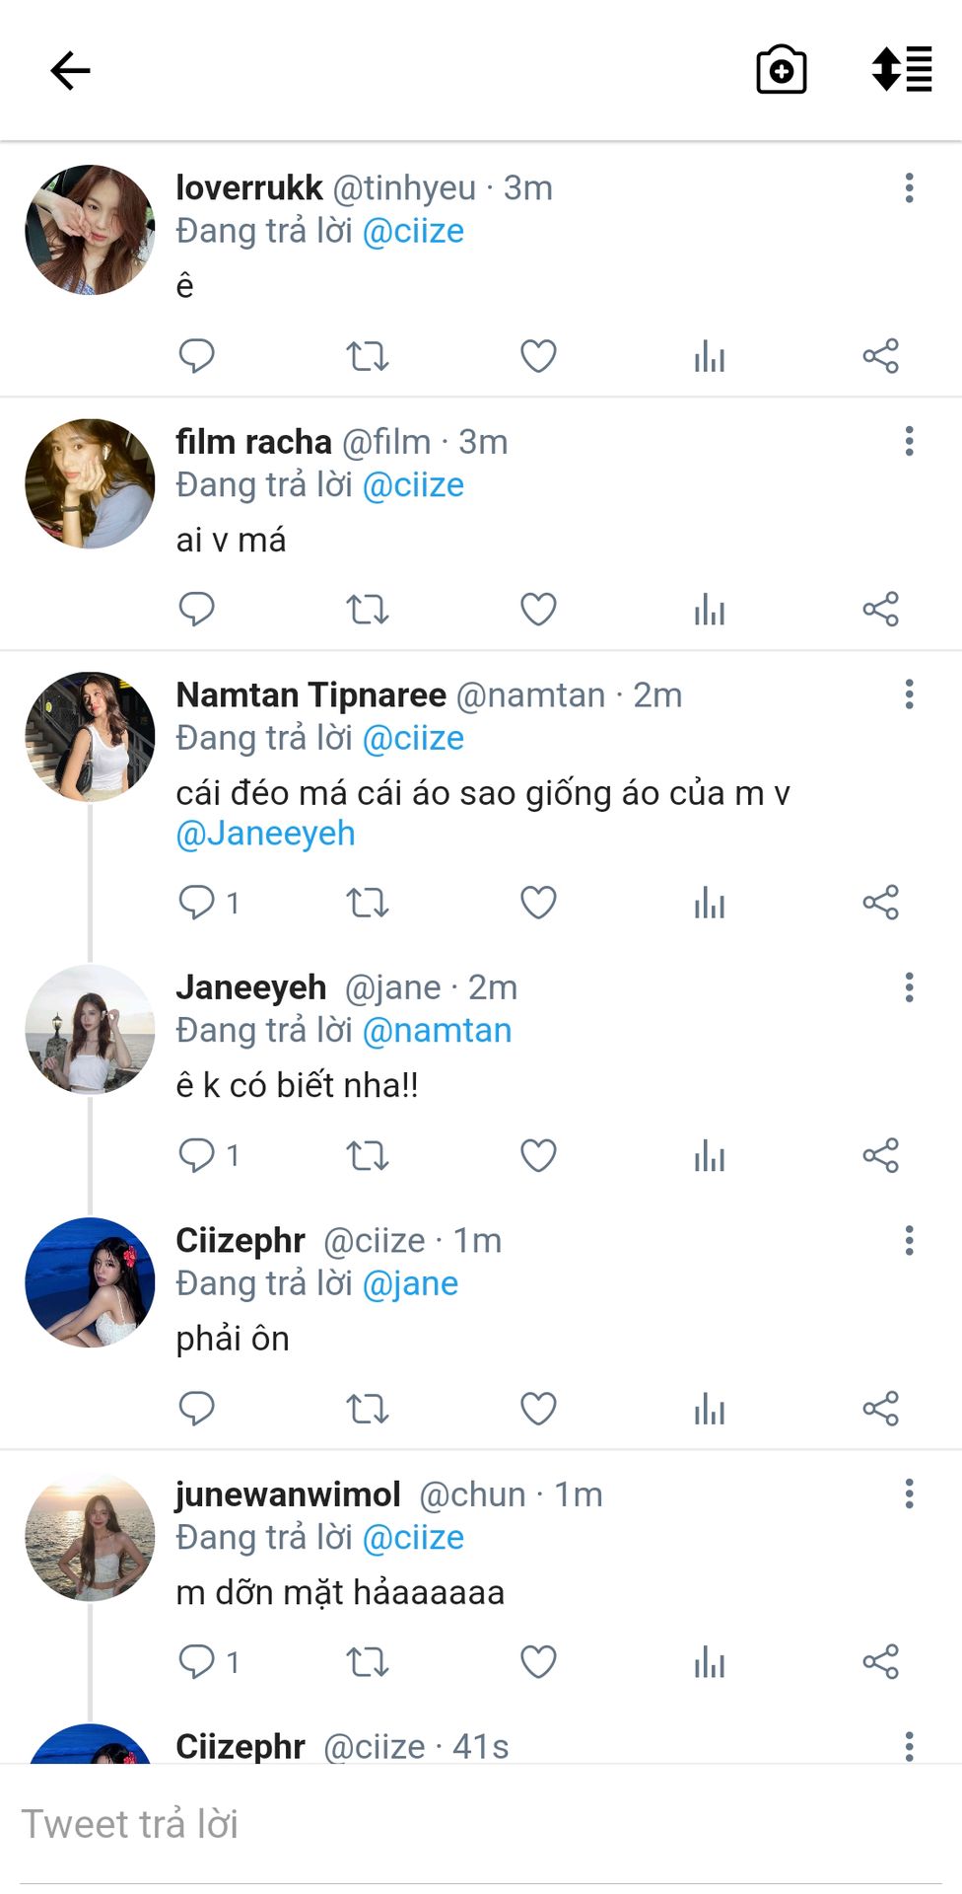Screen dimensions: 962x1894
Task: Share loverrukk's reply
Action: (x=880, y=356)
